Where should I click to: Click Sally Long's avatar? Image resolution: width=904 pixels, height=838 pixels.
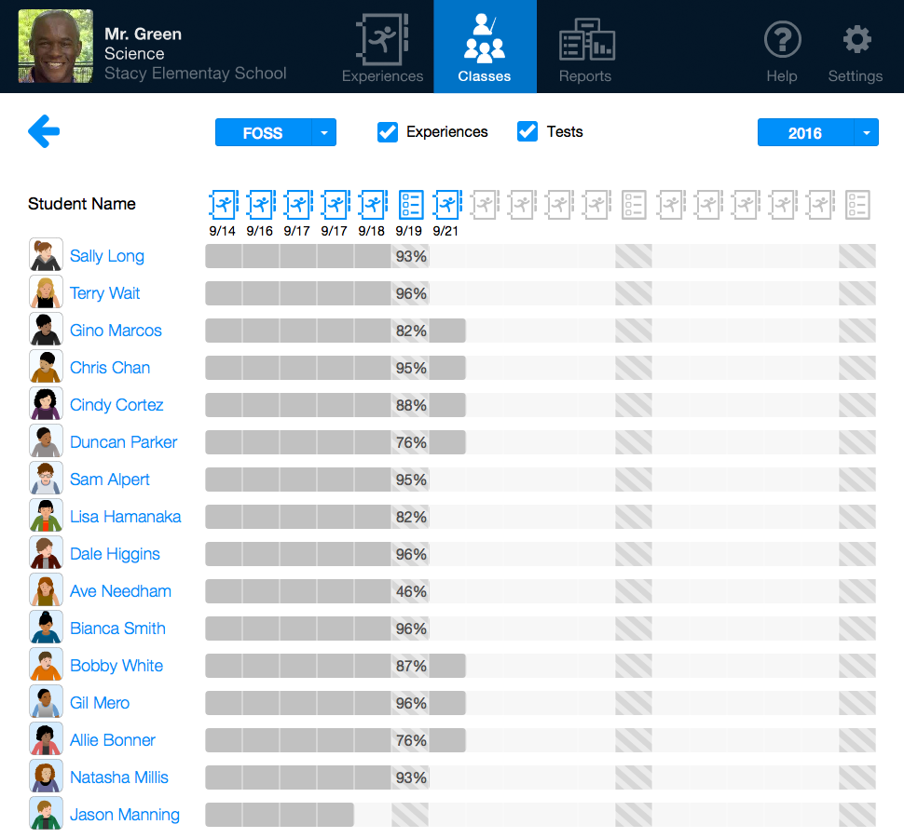pos(46,254)
